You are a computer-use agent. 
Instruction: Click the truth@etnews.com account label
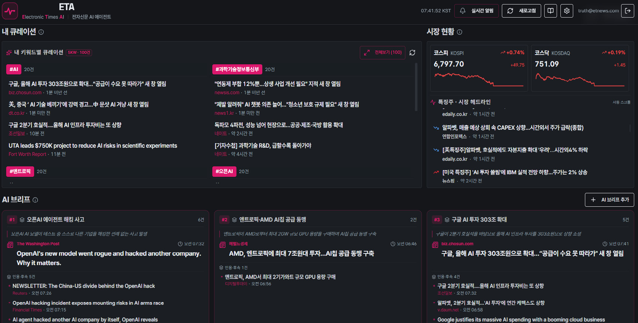tap(598, 11)
